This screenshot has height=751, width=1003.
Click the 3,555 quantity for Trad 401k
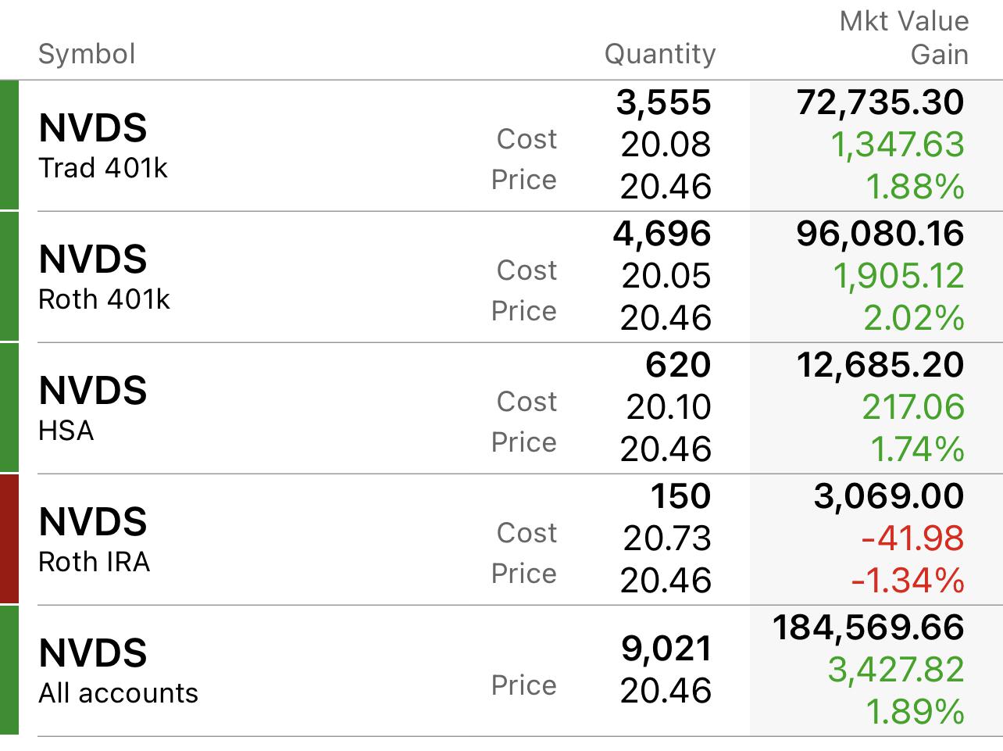(663, 102)
